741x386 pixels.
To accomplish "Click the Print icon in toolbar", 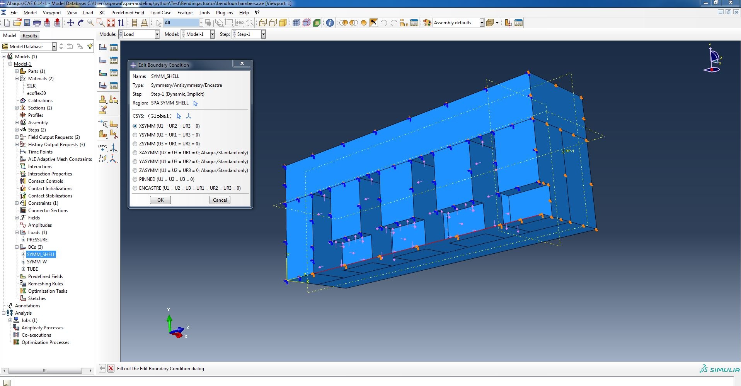I will (37, 23).
